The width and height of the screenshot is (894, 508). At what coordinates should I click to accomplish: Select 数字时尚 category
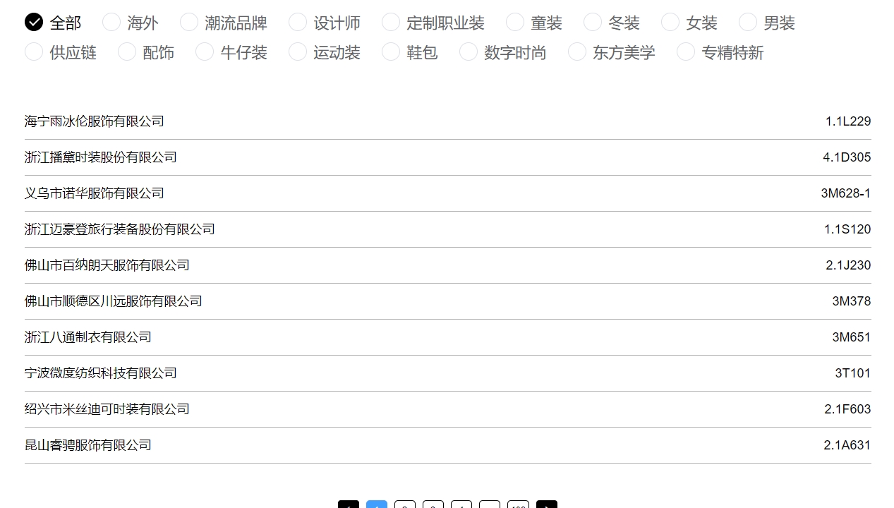click(503, 52)
